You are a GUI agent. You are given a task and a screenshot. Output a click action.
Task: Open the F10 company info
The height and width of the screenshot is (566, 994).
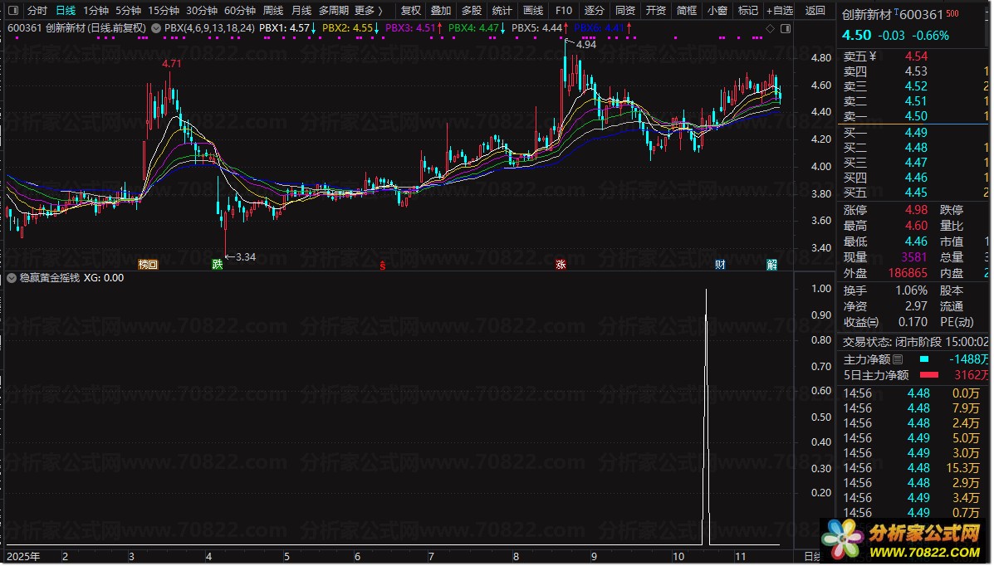coord(563,11)
